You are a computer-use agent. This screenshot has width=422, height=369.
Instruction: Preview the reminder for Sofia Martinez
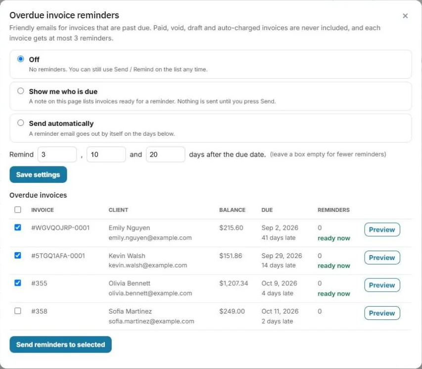pos(382,313)
